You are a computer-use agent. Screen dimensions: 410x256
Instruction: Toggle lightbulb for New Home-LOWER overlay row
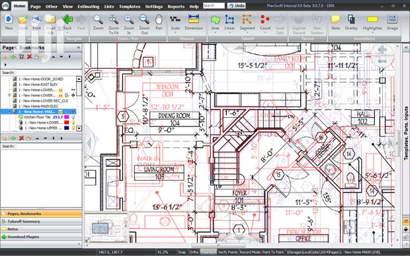(x=73, y=122)
